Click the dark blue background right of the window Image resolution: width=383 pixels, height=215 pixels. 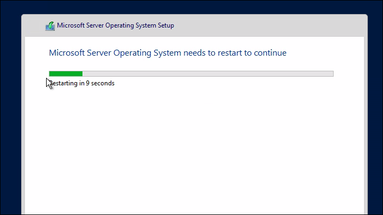click(375, 115)
